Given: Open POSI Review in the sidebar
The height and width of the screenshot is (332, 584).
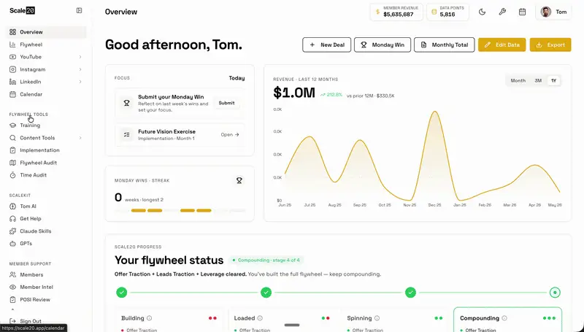Looking at the screenshot, I should click(x=46, y=300).
